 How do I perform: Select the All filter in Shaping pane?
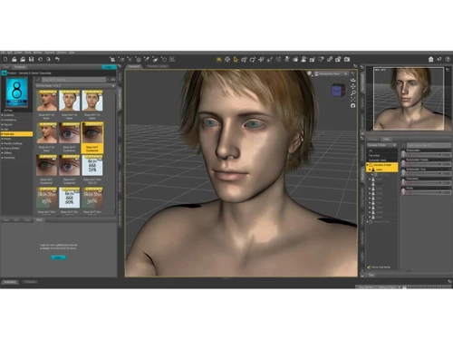point(382,151)
